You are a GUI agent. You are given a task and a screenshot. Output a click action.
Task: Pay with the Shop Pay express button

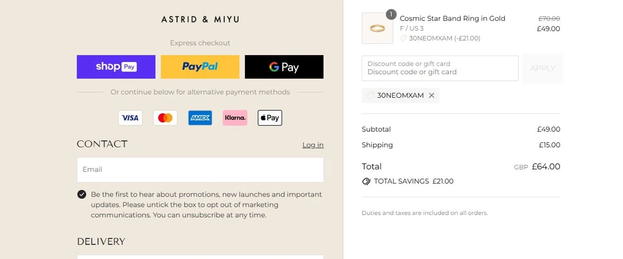[x=116, y=67]
